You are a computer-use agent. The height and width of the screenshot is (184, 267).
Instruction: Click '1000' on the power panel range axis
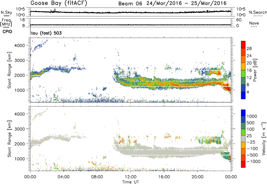pyautogui.click(x=19, y=90)
